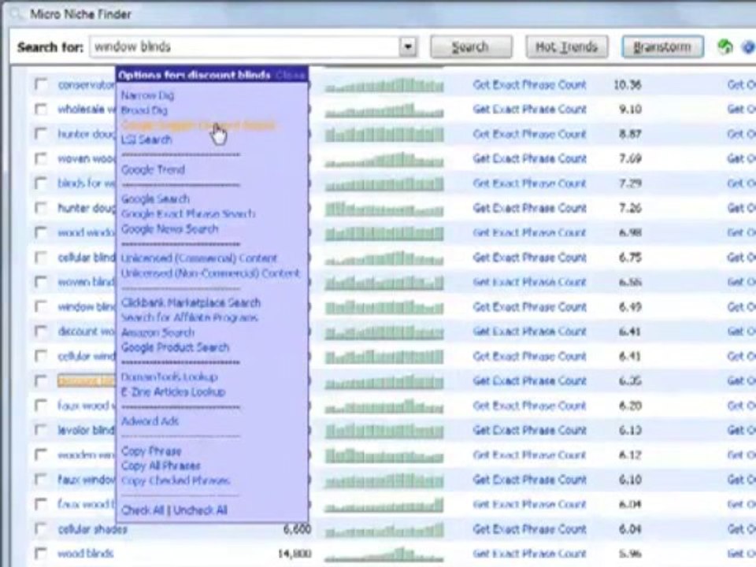
Task: Check the highlighted discount blinds row box
Action: pos(41,381)
